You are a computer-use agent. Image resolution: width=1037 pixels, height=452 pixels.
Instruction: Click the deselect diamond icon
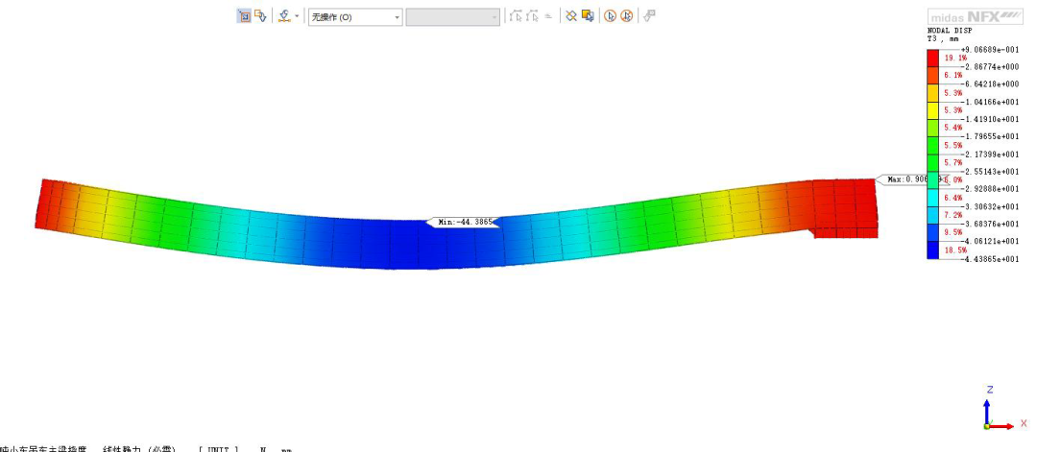coord(571,16)
